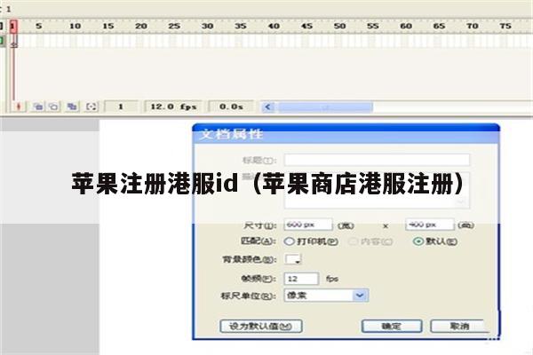Click the elapsed time readout 0.0s
Image resolution: width=533 pixels, height=355 pixels.
click(x=231, y=107)
